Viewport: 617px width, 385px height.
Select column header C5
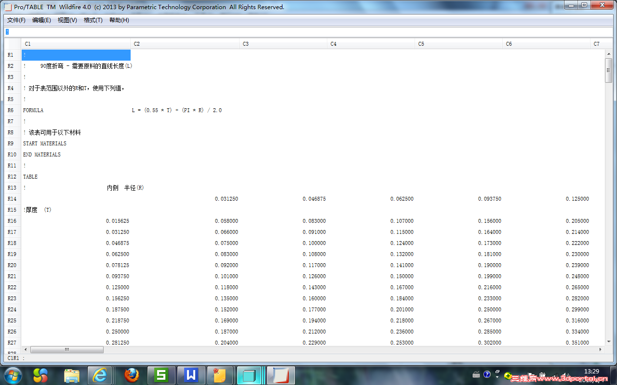pyautogui.click(x=459, y=44)
